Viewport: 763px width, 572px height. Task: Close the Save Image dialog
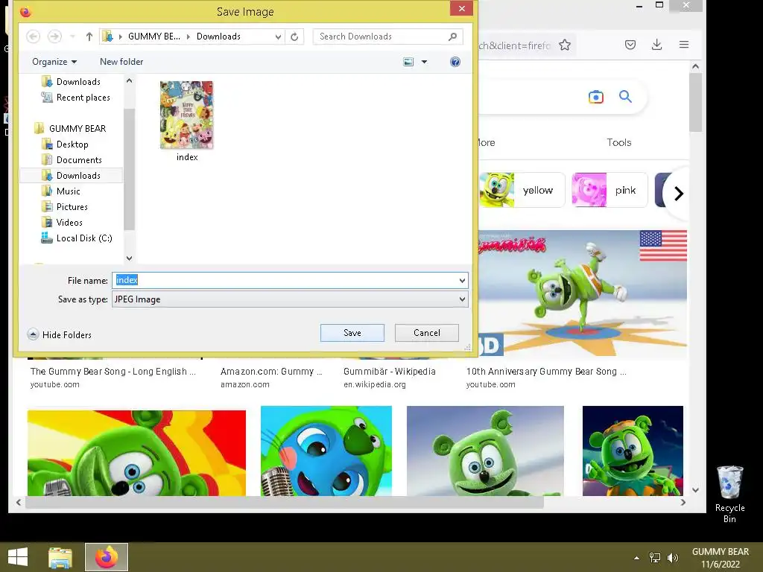pyautogui.click(x=462, y=8)
